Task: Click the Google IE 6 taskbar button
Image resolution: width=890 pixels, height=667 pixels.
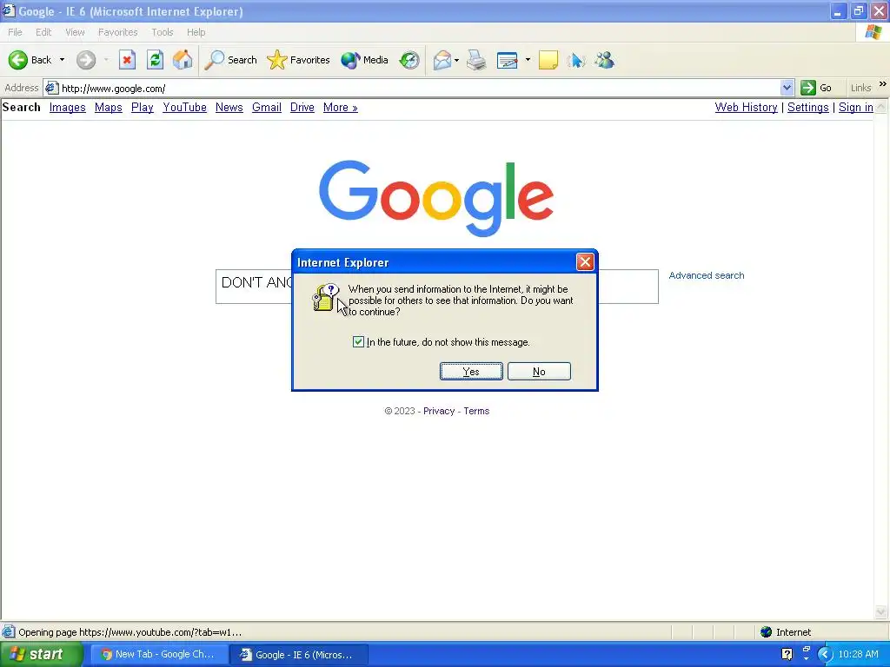Action: click(x=299, y=654)
